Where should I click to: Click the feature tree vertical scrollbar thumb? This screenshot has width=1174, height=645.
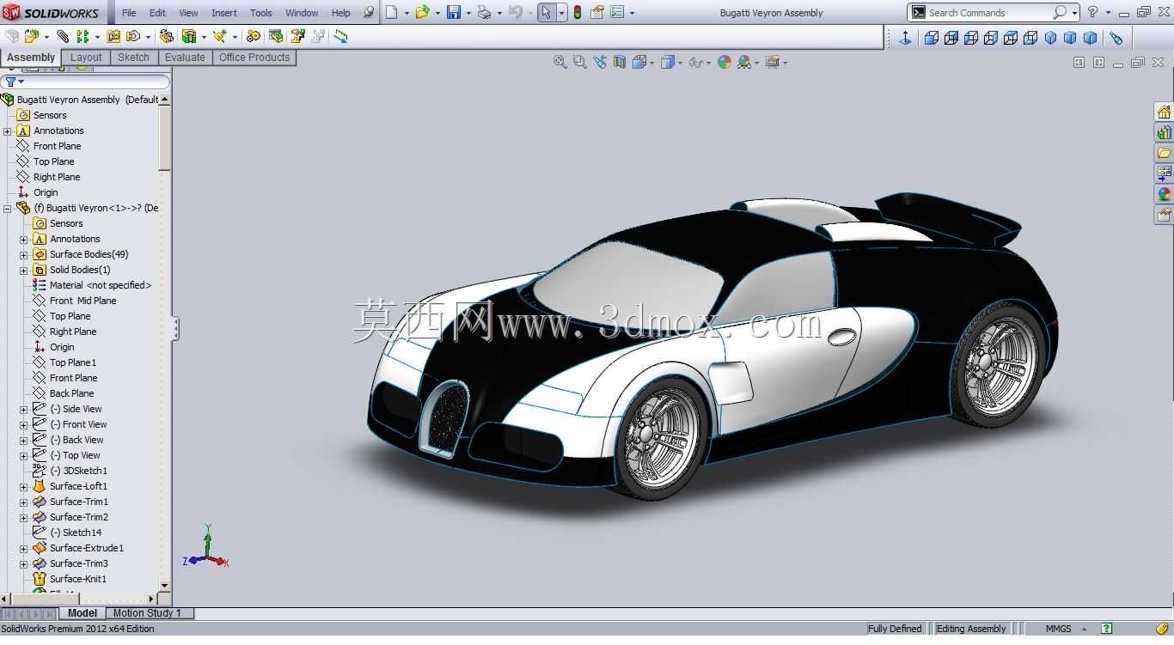point(164,137)
